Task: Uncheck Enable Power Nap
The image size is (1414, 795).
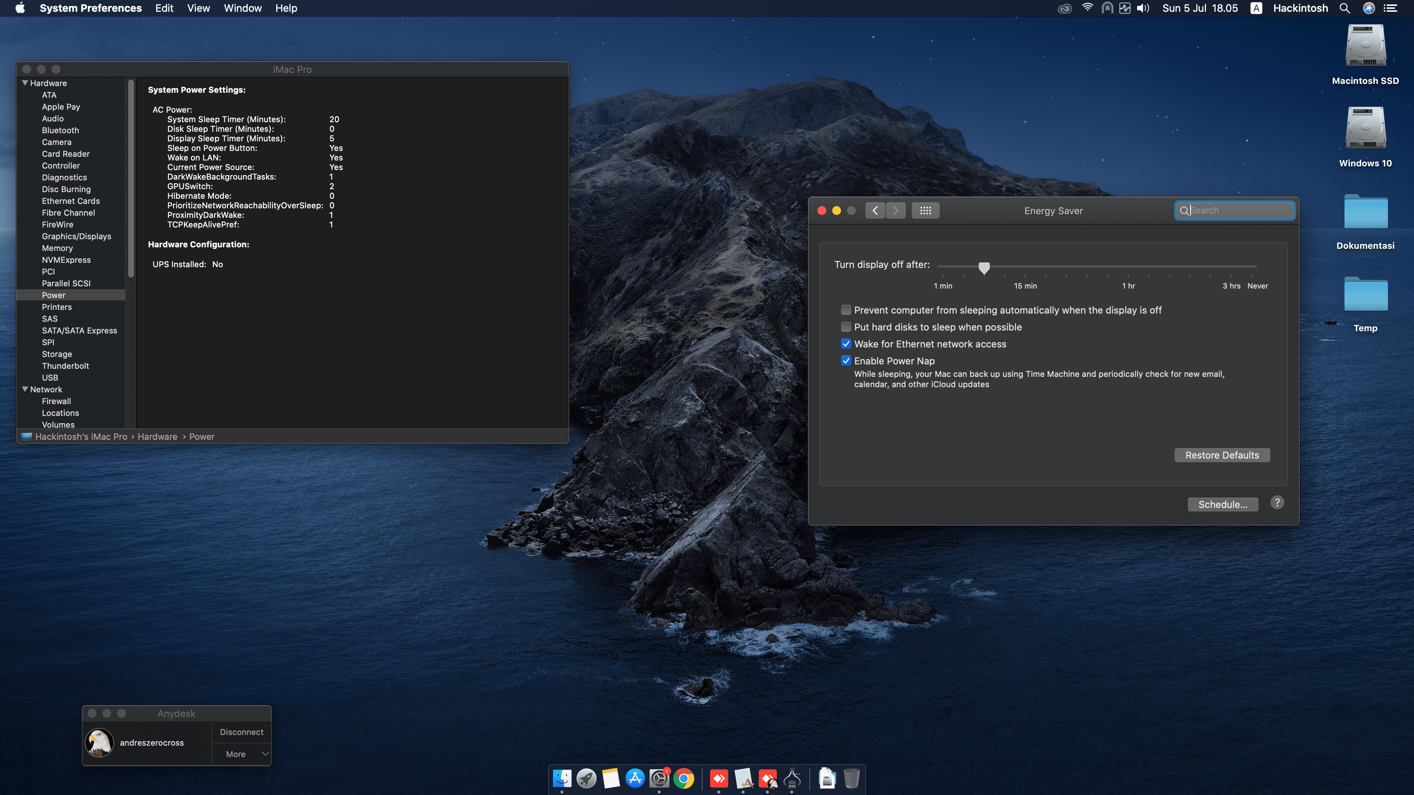Action: (846, 361)
